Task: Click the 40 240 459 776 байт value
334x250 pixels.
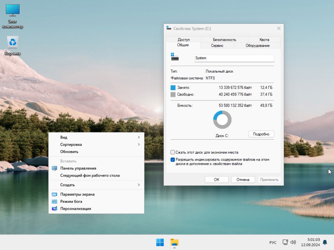Action: 235,94
